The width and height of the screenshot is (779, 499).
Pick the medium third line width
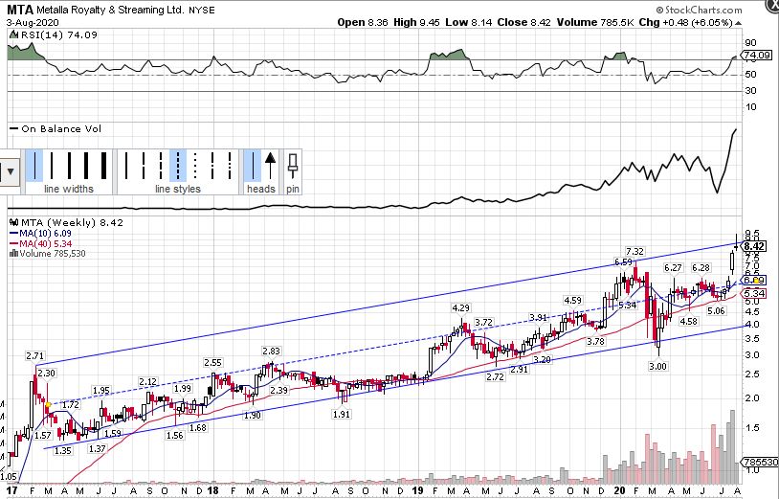[69, 166]
